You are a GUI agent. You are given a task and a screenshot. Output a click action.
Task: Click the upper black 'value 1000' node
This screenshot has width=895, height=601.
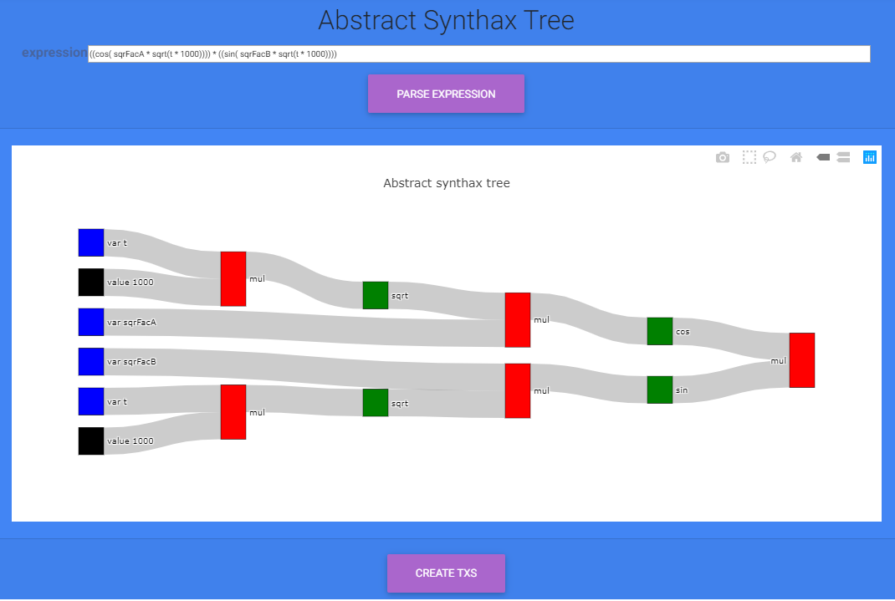(x=91, y=283)
